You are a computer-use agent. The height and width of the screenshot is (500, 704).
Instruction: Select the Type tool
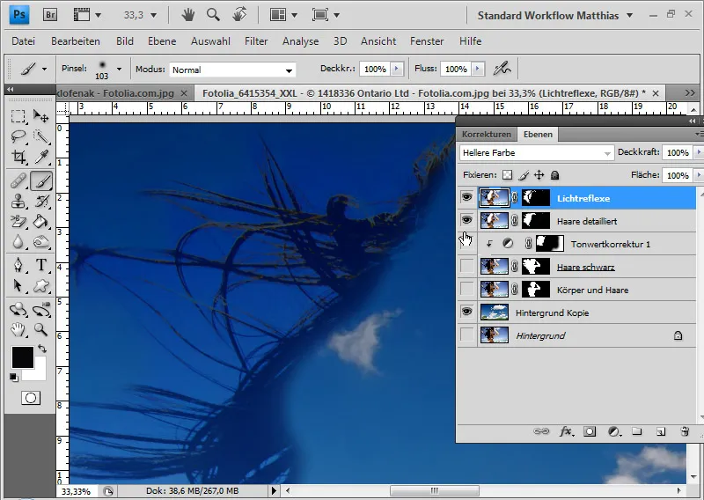coord(41,265)
